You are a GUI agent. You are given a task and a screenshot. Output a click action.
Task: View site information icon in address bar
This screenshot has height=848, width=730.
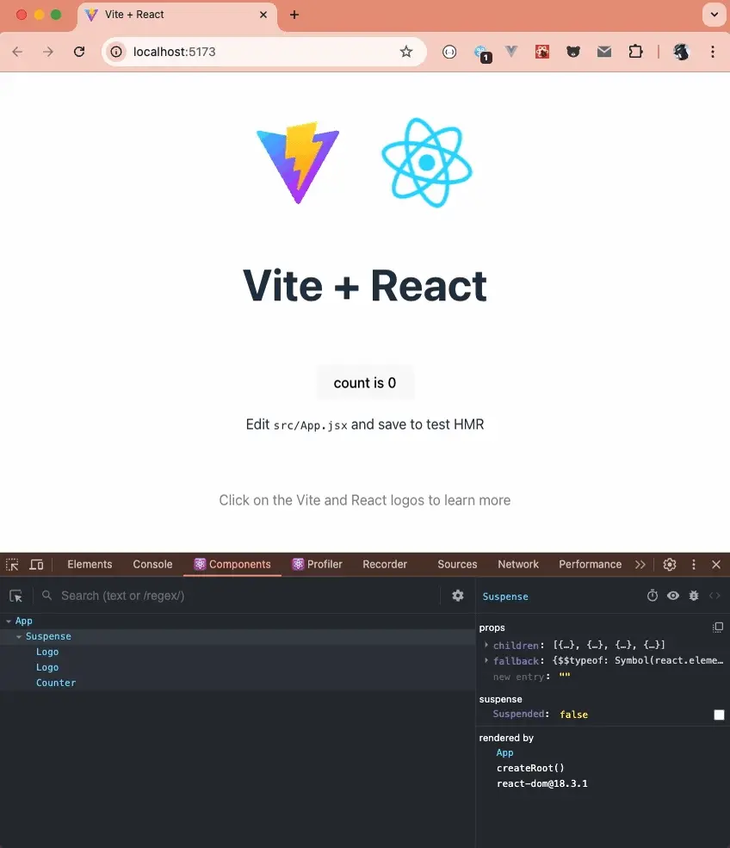click(116, 52)
